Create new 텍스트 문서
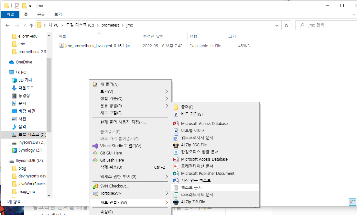The height and width of the screenshot is (215, 357). tap(215, 187)
